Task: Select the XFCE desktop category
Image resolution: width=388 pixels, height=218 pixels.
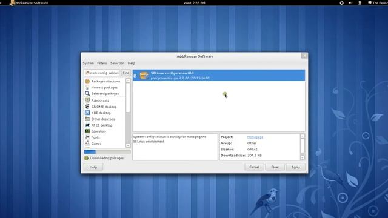Action: (105, 125)
